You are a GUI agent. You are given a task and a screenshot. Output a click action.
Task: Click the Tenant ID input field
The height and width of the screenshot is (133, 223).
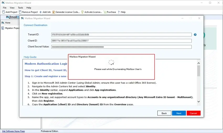click(121, 34)
